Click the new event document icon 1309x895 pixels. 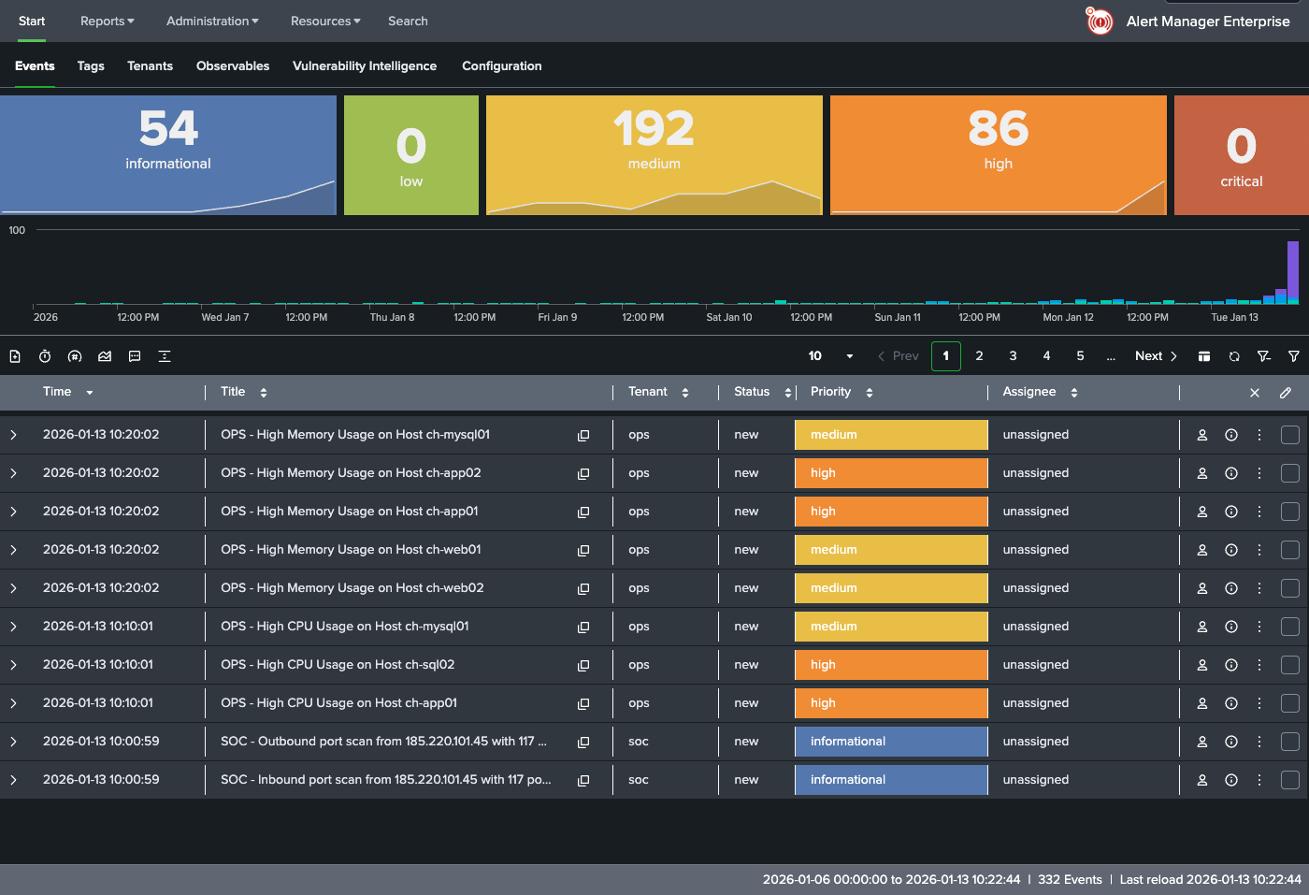(15, 356)
